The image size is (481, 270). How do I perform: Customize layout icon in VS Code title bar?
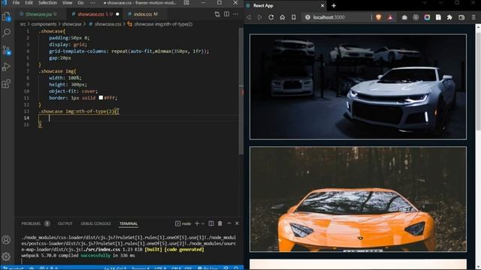(x=186, y=3)
